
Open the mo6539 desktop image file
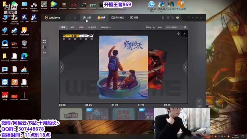(x=15, y=44)
